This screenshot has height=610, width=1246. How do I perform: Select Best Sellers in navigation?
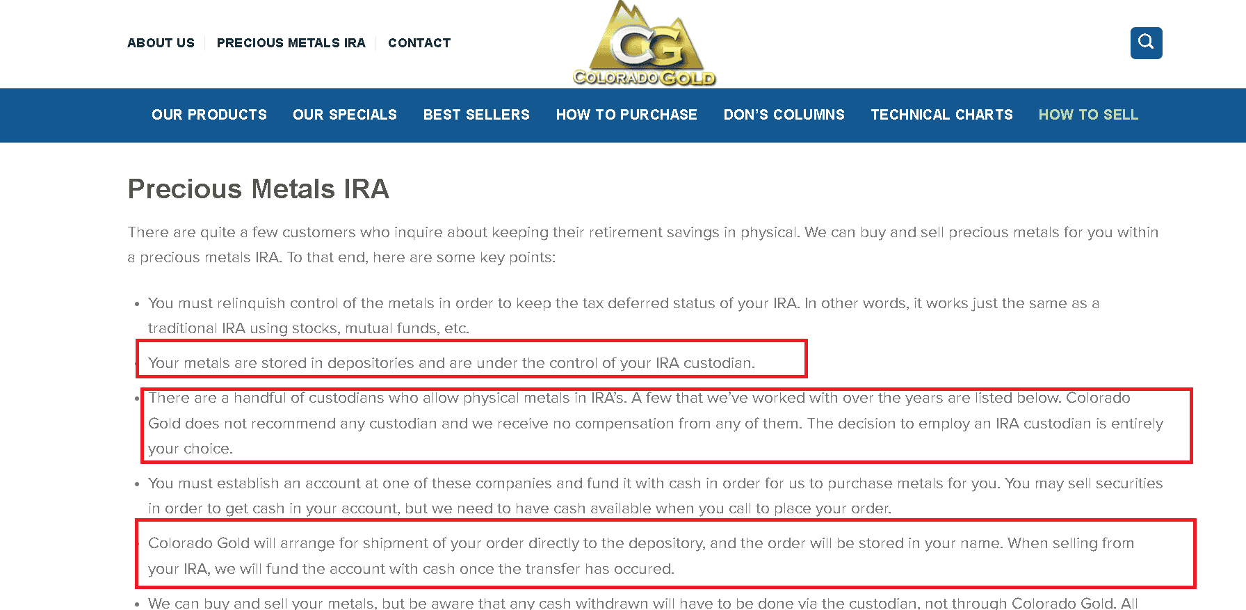[x=476, y=115]
